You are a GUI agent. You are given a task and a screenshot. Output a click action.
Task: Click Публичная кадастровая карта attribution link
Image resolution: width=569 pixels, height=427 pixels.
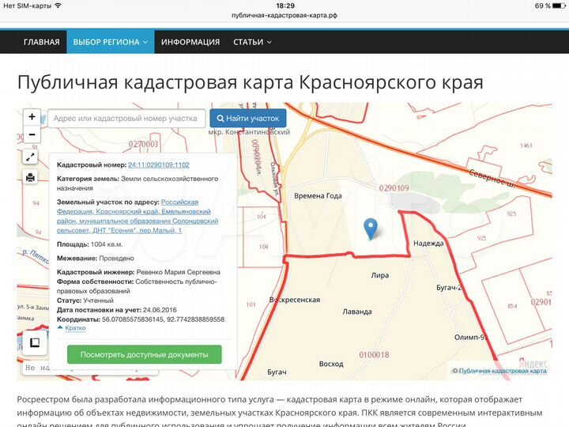tap(503, 371)
